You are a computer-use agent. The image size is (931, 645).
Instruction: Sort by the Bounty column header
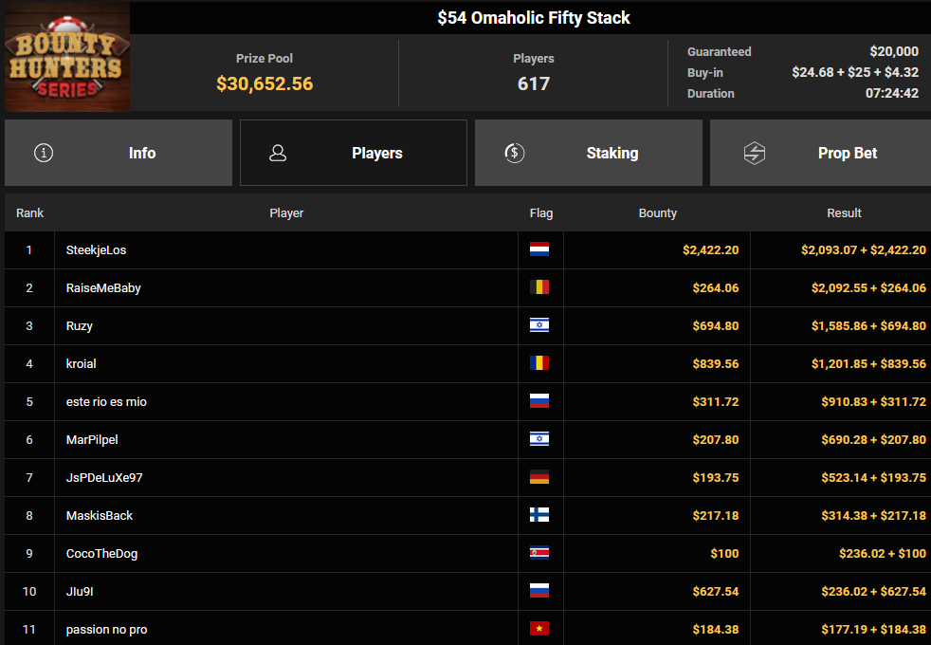(x=657, y=212)
